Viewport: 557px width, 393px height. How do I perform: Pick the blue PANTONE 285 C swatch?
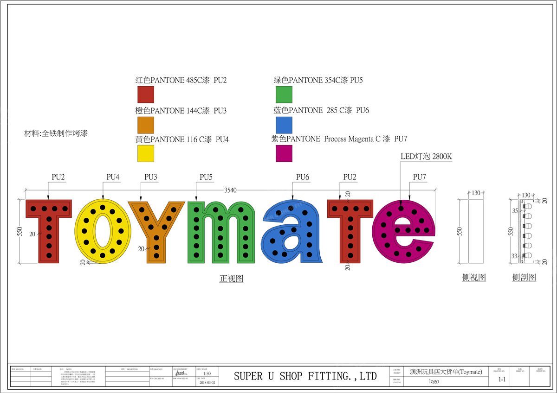(x=284, y=125)
